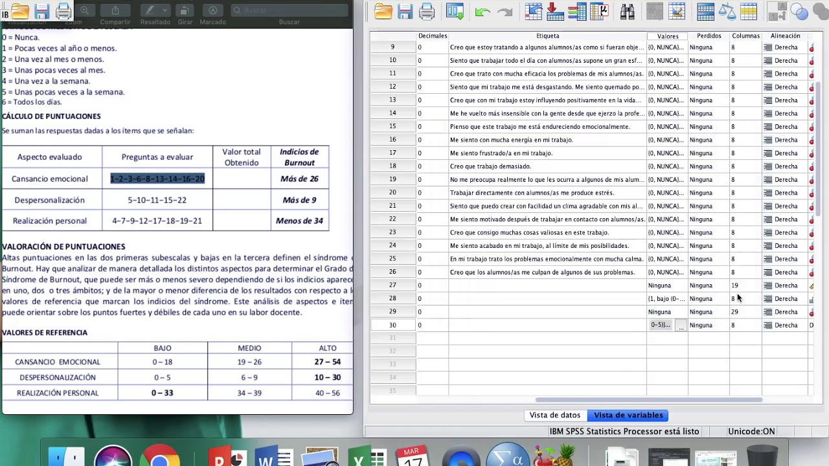829x466 pixels.
Task: Recall recently used dialogs in SPSS
Action: [x=455, y=11]
